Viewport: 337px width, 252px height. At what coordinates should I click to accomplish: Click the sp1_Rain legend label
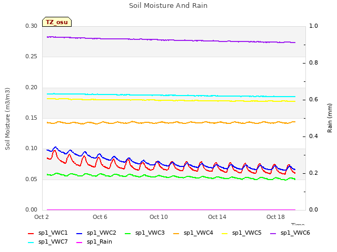[x=100, y=241]
